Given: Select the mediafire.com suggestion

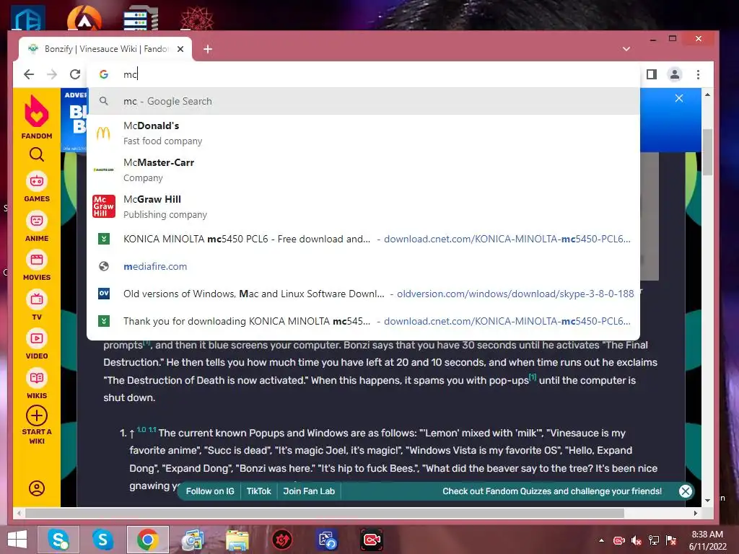Looking at the screenshot, I should click(x=363, y=266).
